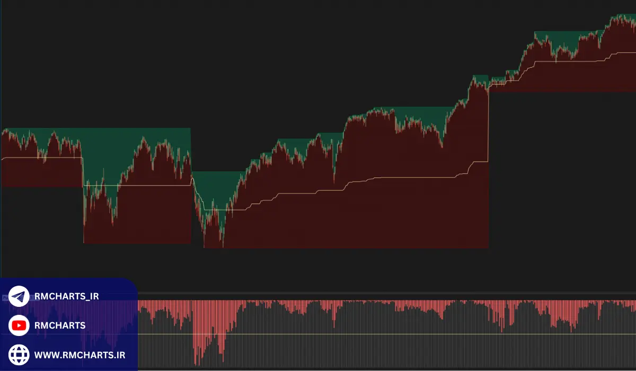Image resolution: width=636 pixels, height=371 pixels.
Task: Open the RMCHARTS YouTube channel label
Action: pyautogui.click(x=59, y=325)
